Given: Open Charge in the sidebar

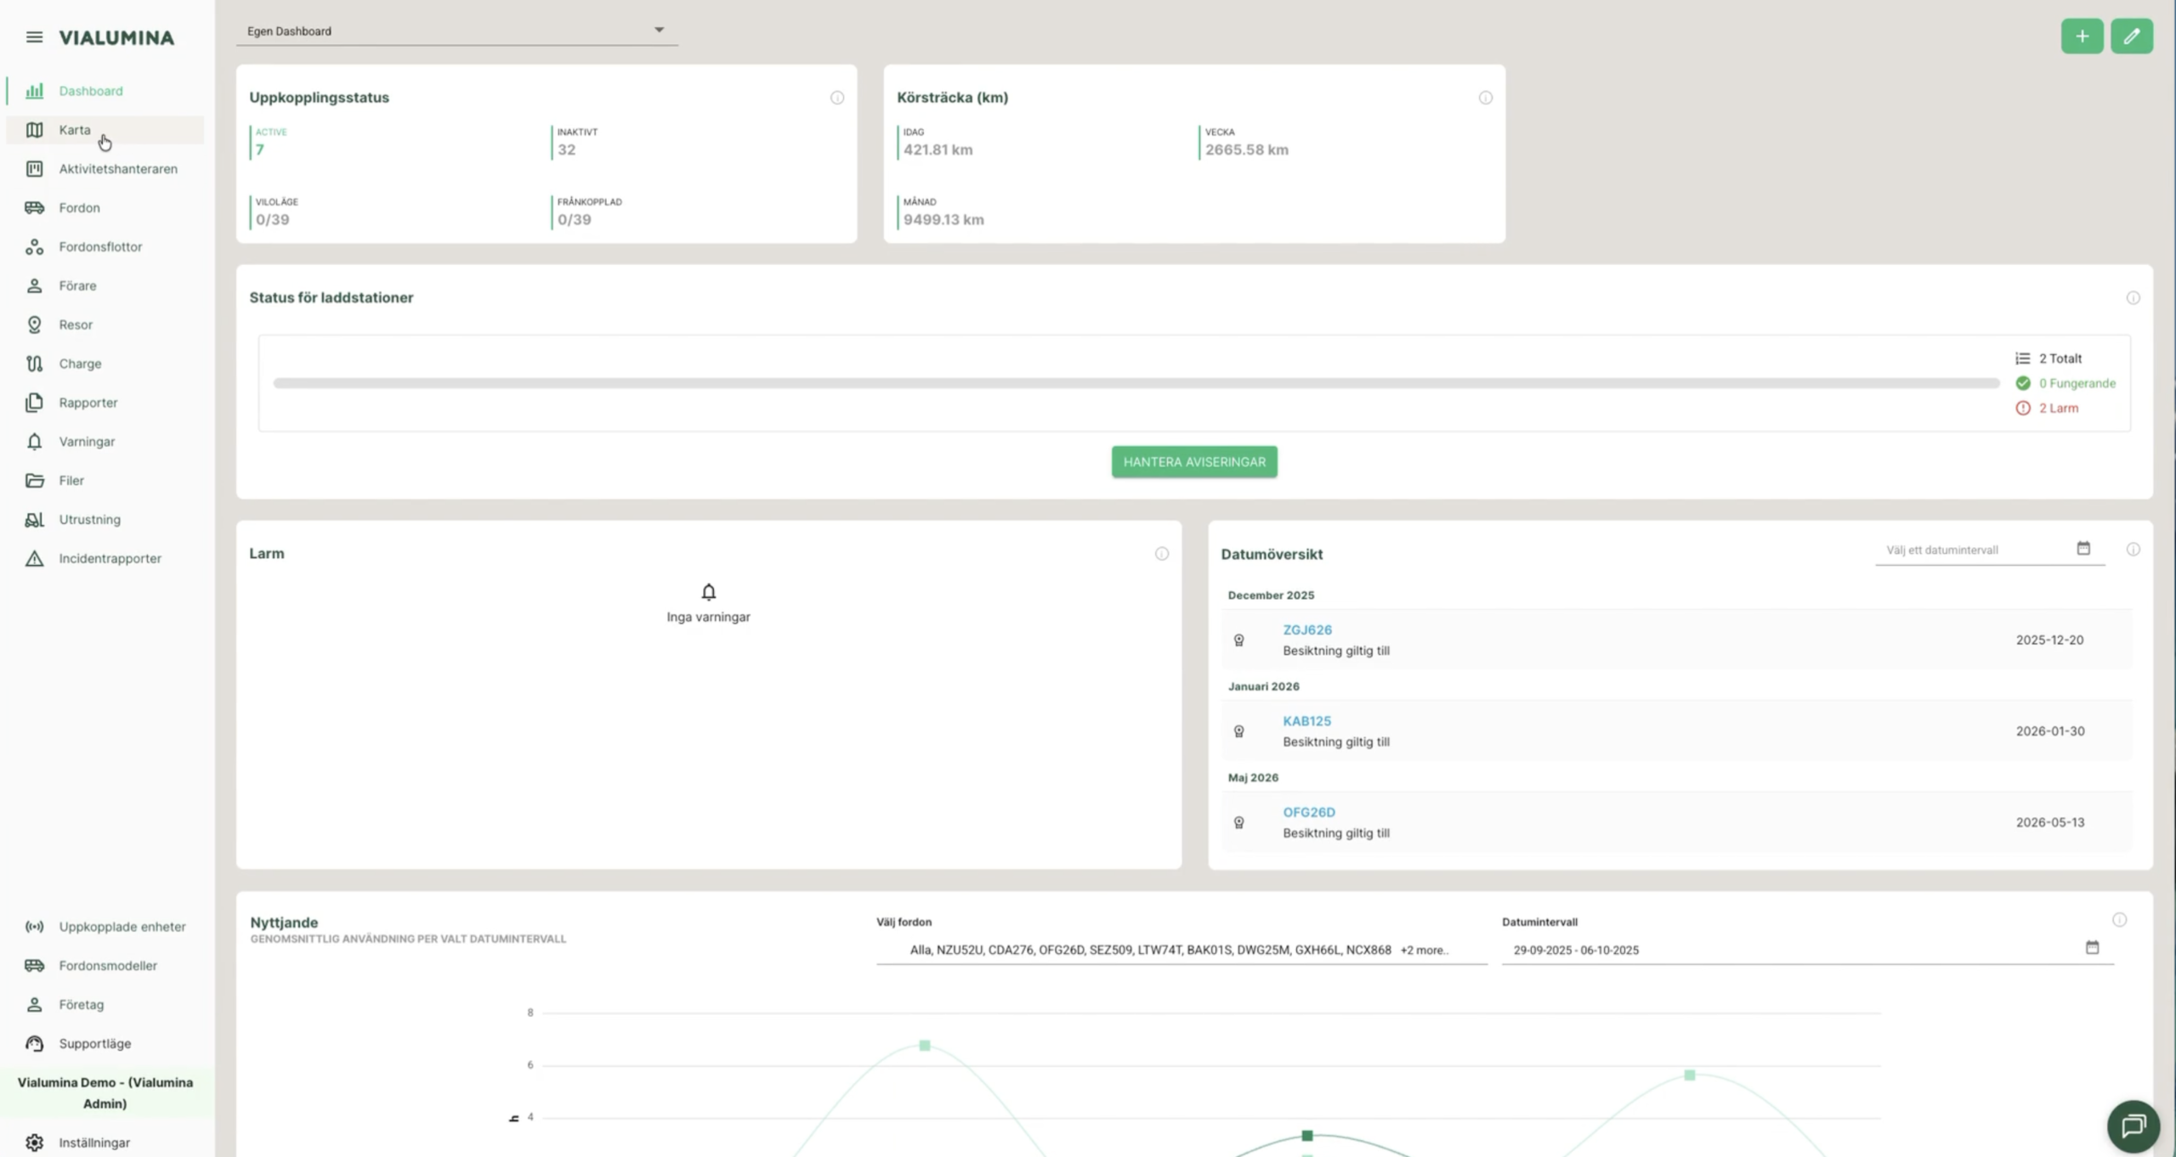Looking at the screenshot, I should click(x=105, y=364).
